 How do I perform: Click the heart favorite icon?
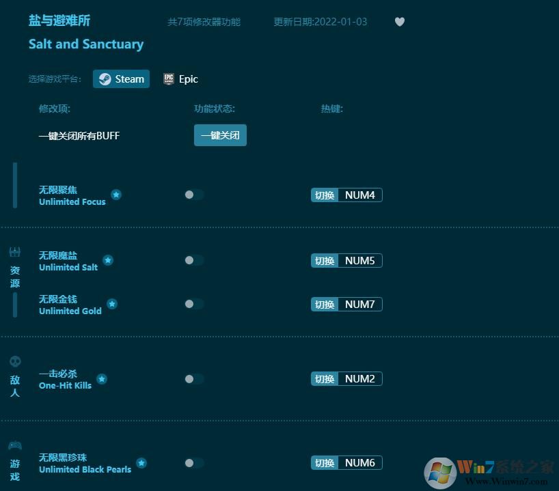pyautogui.click(x=400, y=22)
